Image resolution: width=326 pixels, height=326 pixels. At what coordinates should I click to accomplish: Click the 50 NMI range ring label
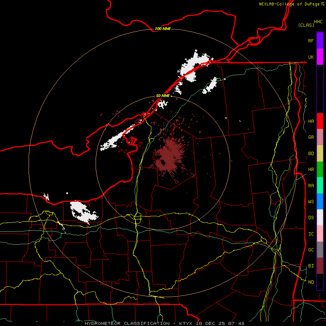(x=163, y=96)
